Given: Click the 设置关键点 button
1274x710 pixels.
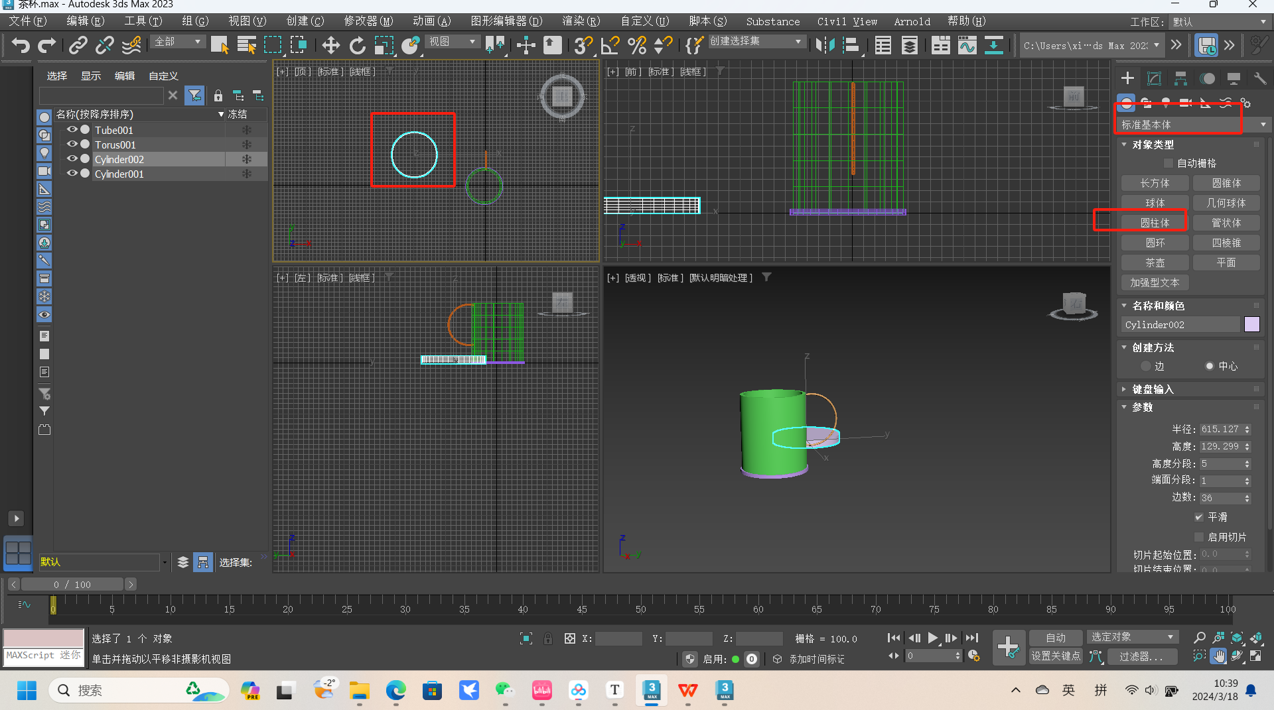Looking at the screenshot, I should (x=1056, y=656).
